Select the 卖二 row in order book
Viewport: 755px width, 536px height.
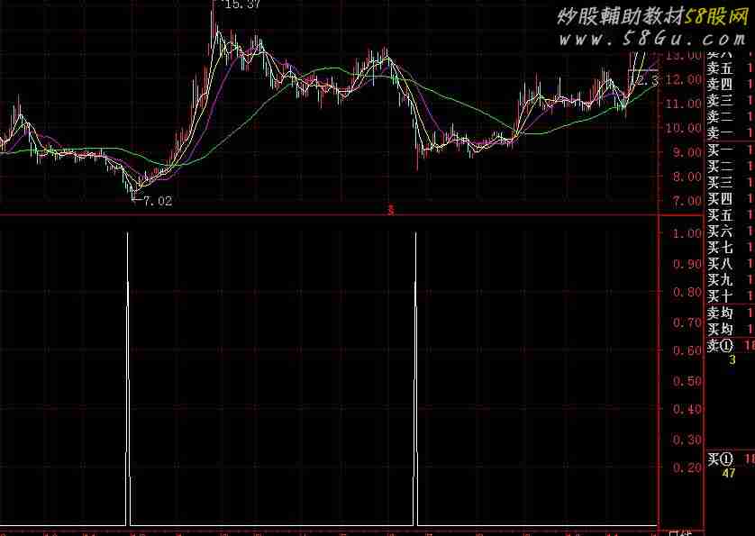(x=730, y=117)
